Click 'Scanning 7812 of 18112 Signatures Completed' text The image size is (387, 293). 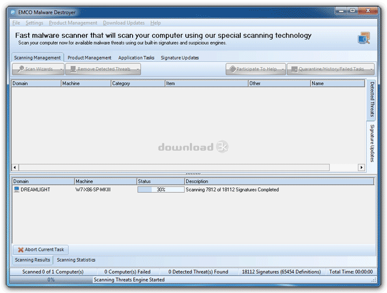tap(232, 190)
